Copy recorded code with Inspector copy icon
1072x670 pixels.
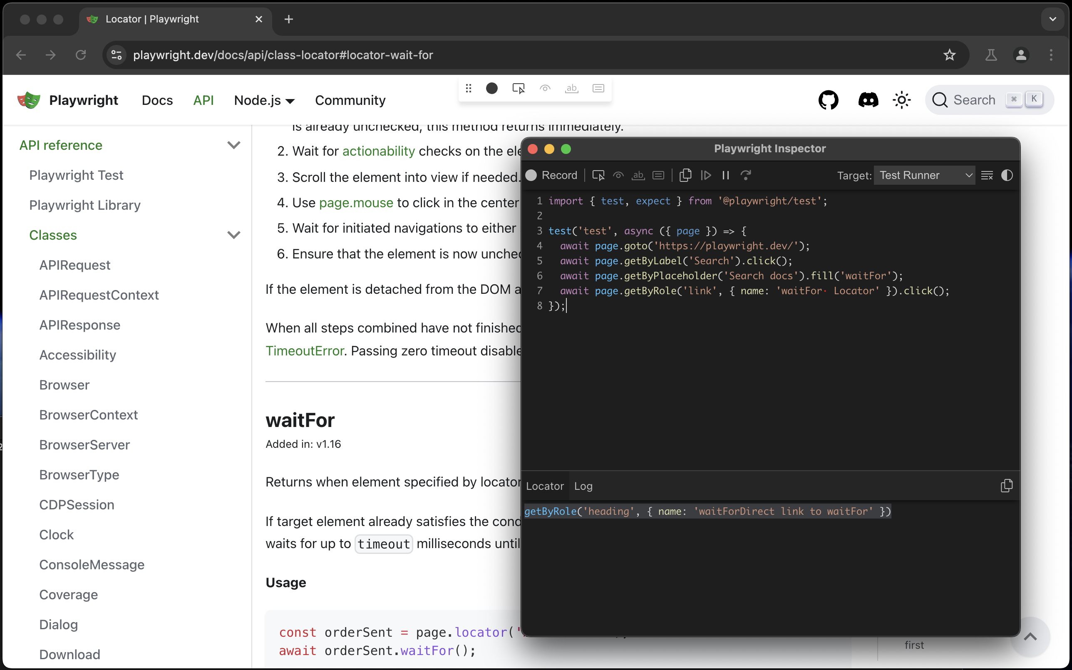click(x=685, y=176)
